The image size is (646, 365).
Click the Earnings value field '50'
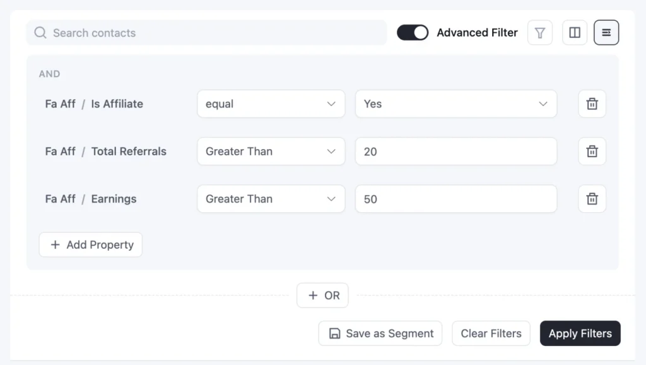[x=456, y=199]
